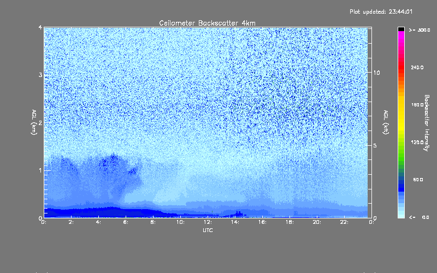Click the dark surface layer feature near 14 UTC

tap(238, 214)
